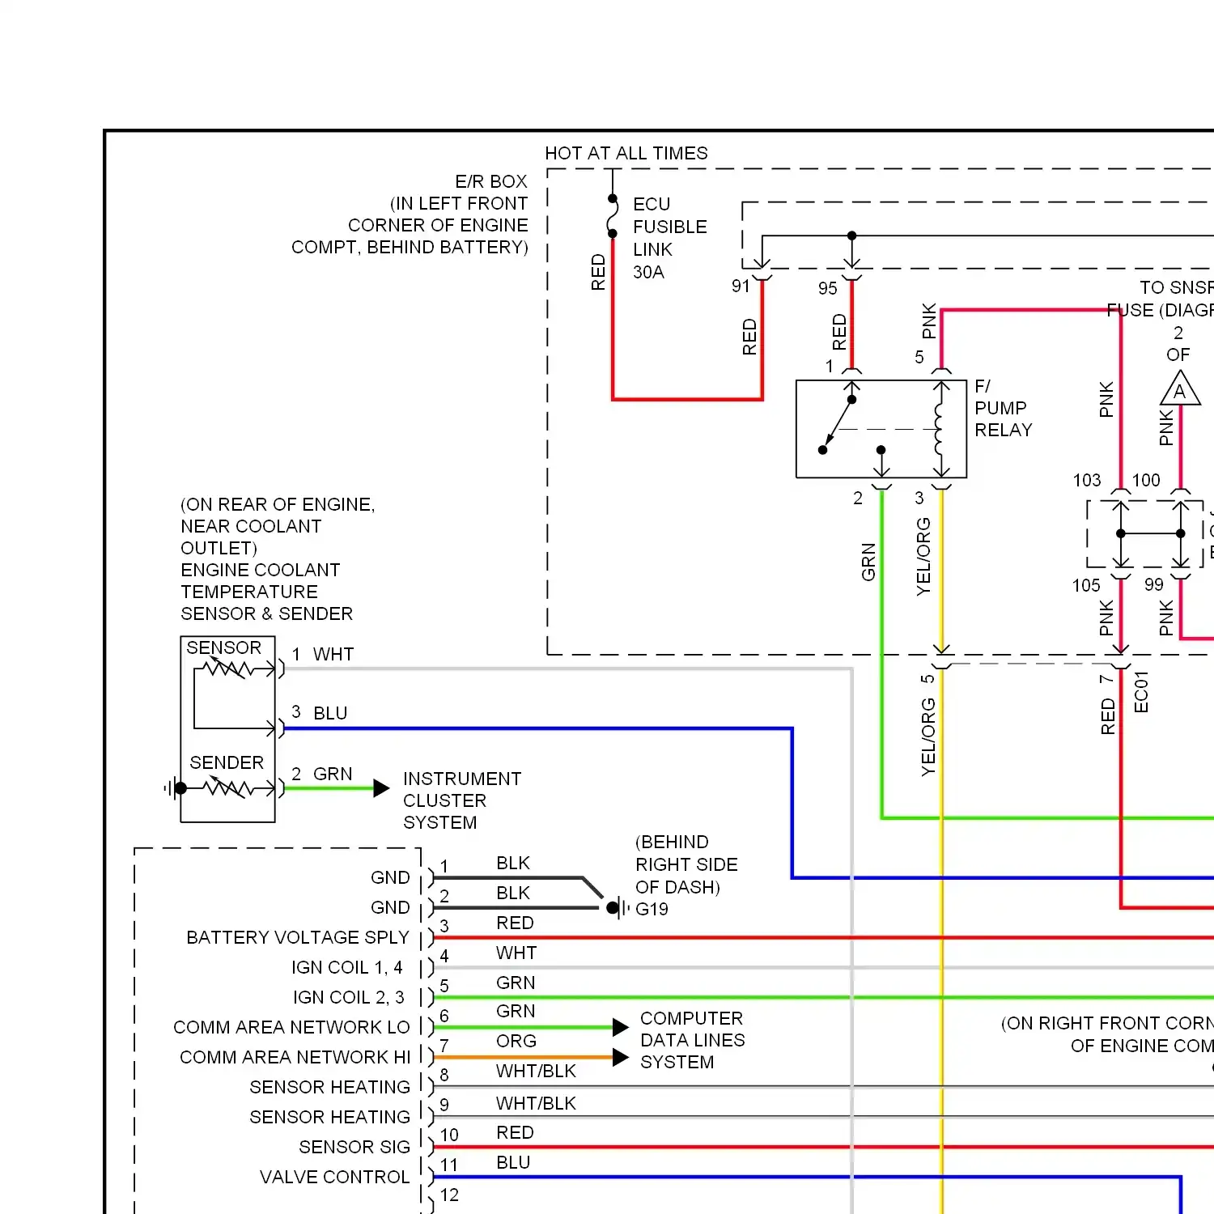Click connector terminal number 99
This screenshot has height=1214, width=1214.
1154,584
